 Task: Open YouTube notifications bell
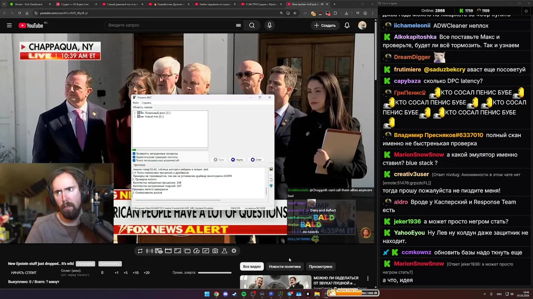click(x=347, y=25)
